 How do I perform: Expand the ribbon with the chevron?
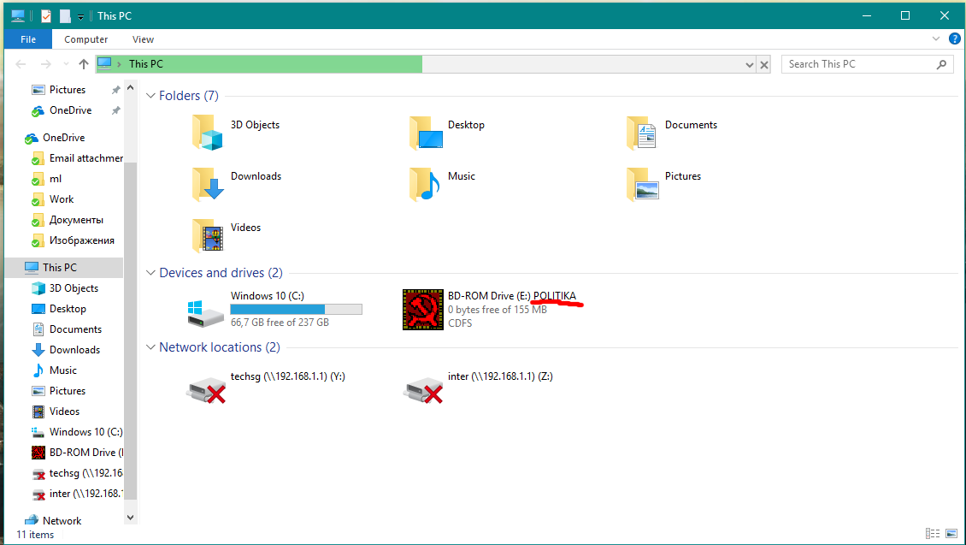pos(936,39)
